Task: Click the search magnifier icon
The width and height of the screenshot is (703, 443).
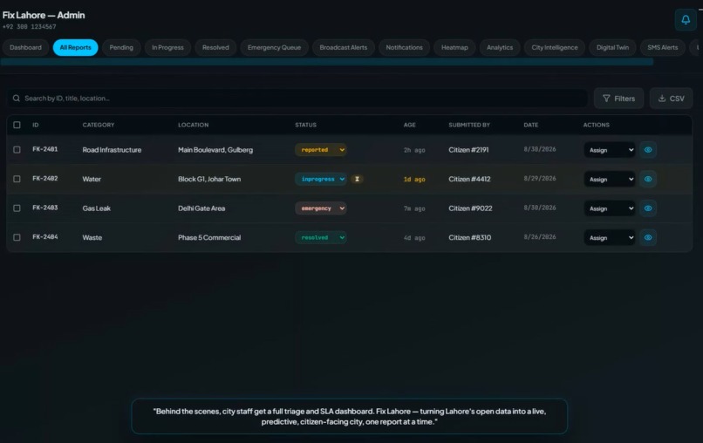Action: 17,99
